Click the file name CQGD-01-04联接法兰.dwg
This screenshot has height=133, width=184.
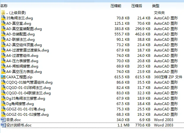29,93
